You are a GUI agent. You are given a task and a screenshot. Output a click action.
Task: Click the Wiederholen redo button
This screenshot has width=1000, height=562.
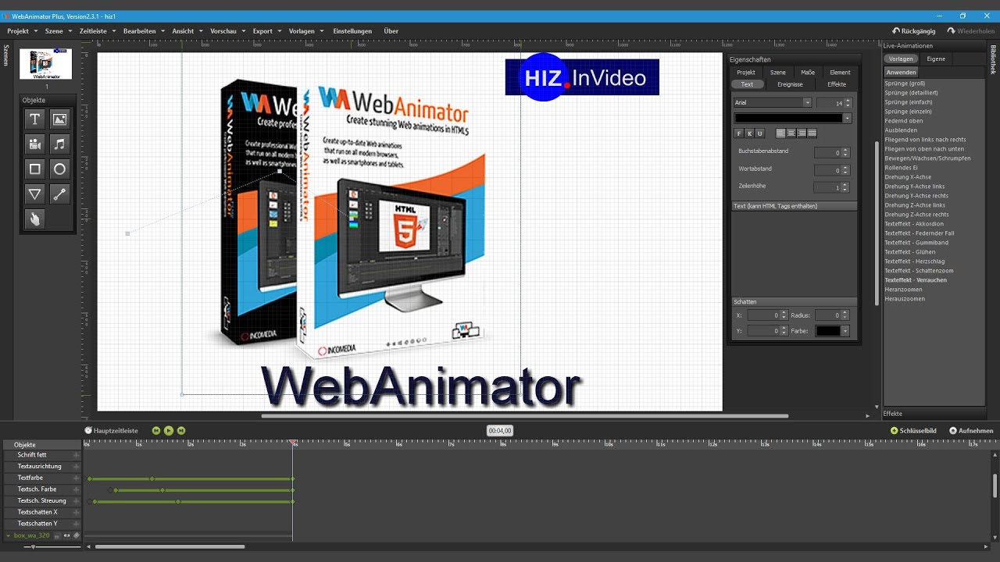[x=970, y=31]
